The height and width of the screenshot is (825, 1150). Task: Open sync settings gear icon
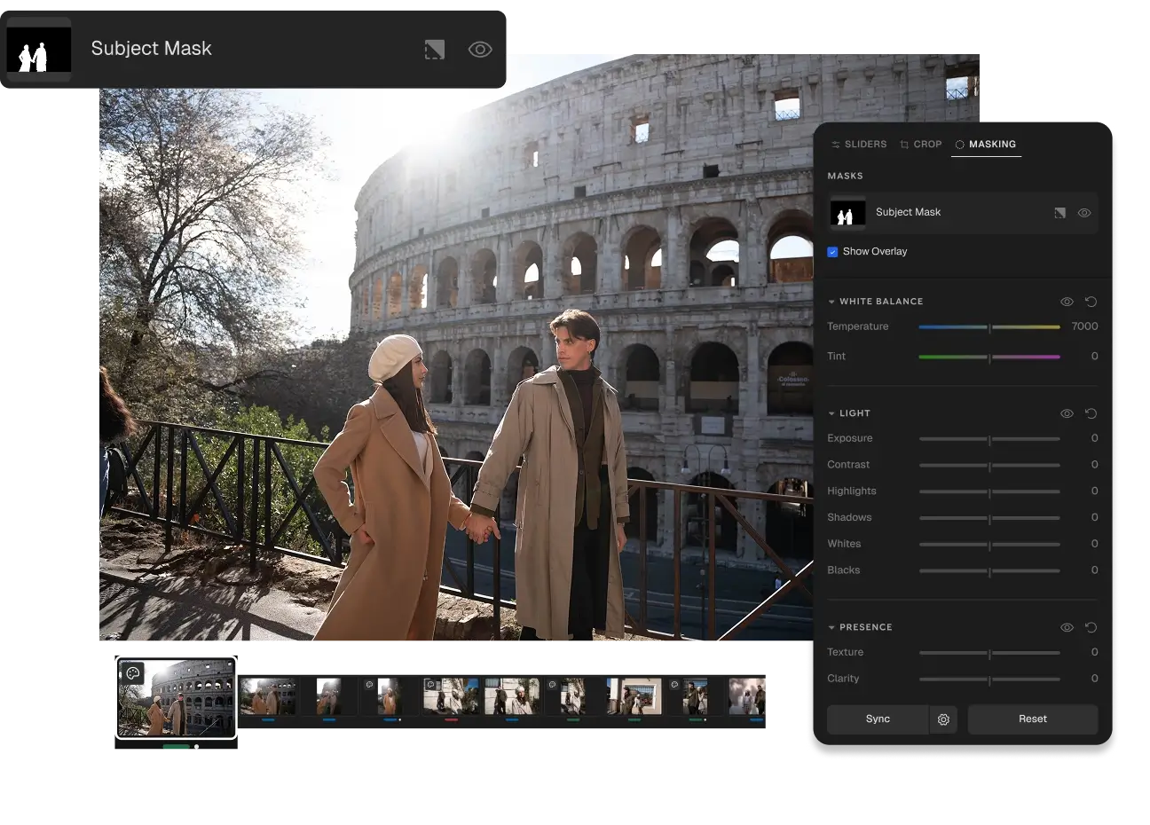[x=943, y=719]
